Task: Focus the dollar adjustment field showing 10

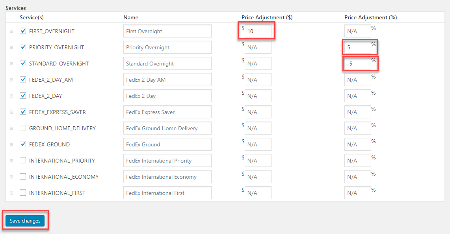Action: coord(258,31)
